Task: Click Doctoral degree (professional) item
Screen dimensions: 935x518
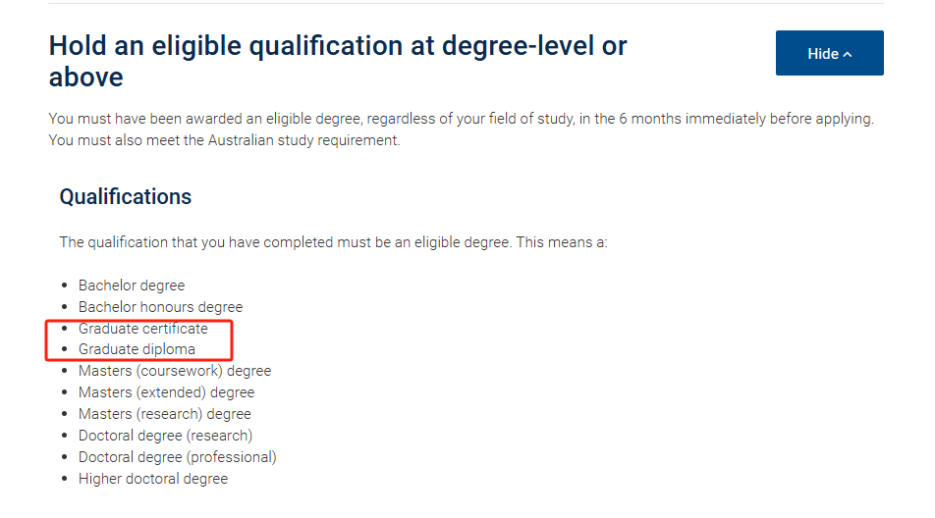Action: pos(177,456)
